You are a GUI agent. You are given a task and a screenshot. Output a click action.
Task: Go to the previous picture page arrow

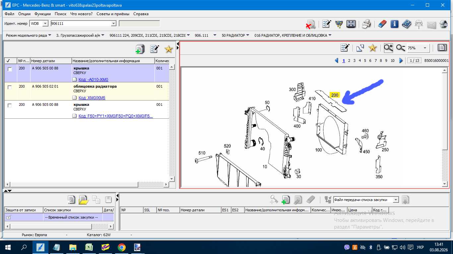pos(337,61)
